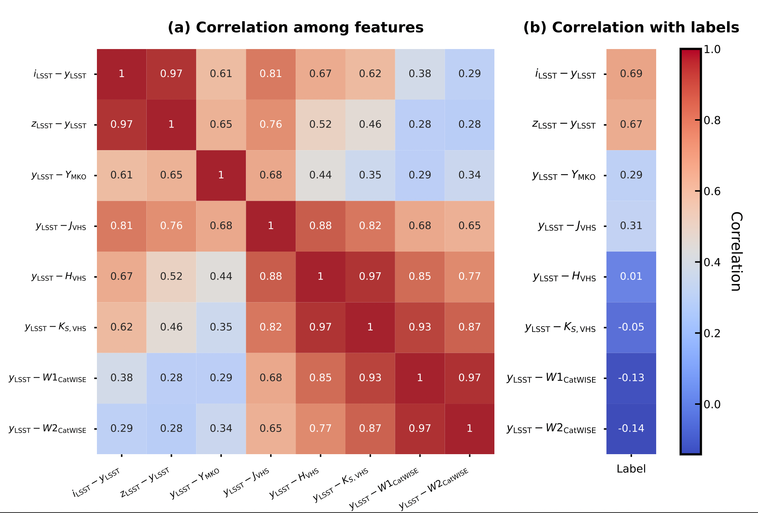Select the 0.88 cell in the y−J_VHS row
Image resolution: width=758 pixels, height=513 pixels.
(320, 226)
